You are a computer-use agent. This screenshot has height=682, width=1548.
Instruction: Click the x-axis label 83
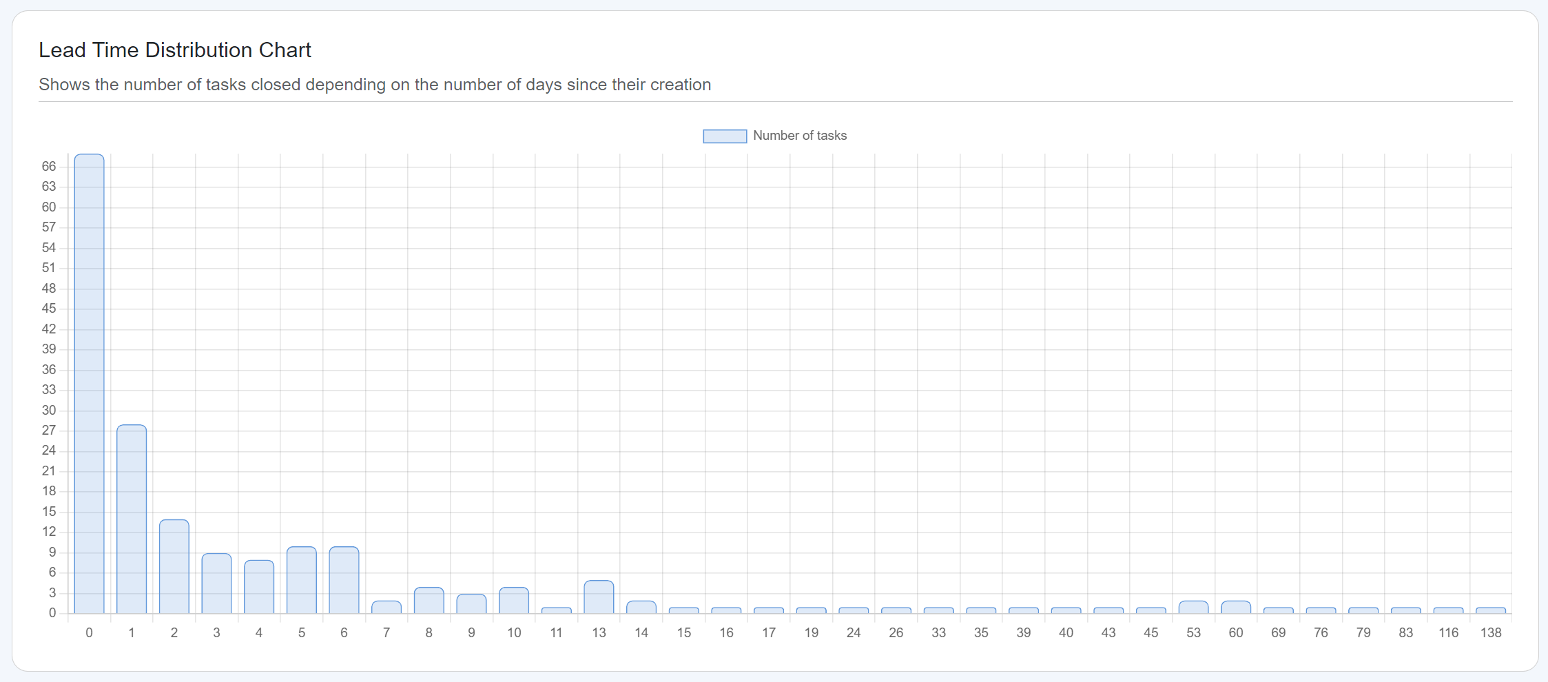(x=1406, y=632)
